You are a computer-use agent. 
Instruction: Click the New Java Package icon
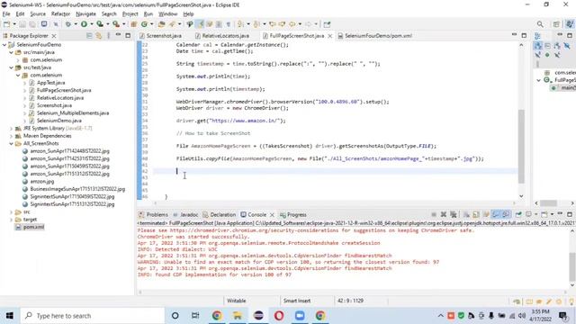click(x=134, y=24)
